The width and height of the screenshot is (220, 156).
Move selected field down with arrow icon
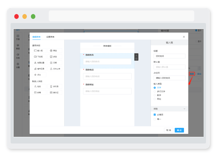[136, 55]
